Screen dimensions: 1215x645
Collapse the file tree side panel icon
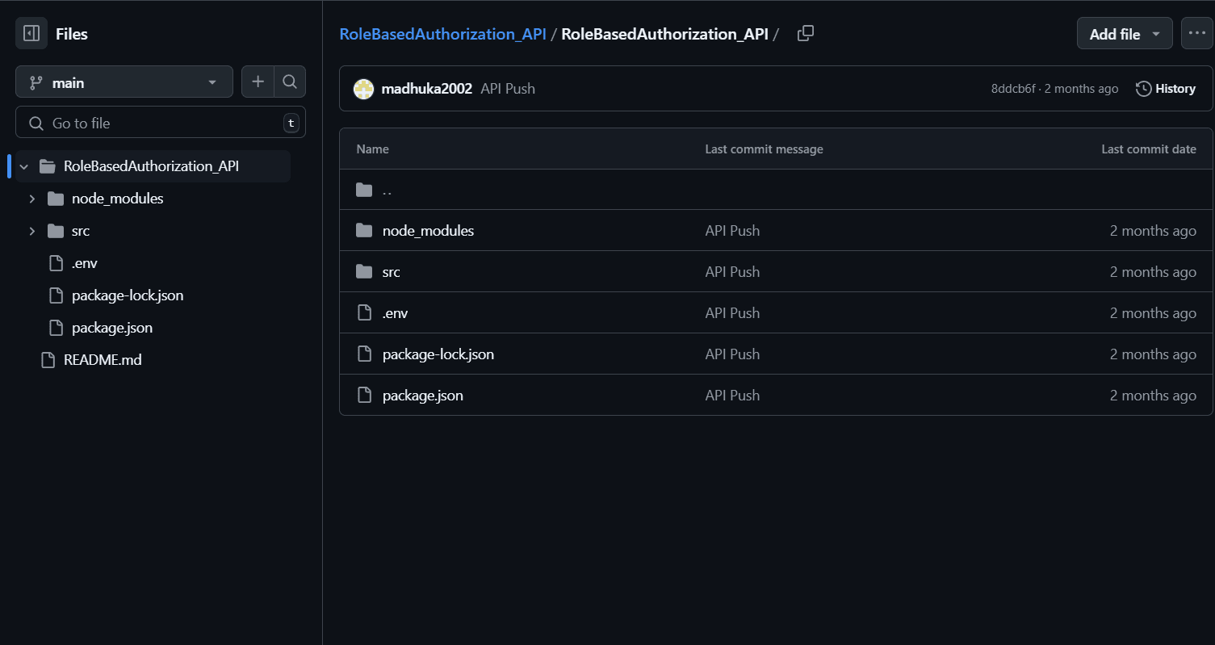(31, 34)
